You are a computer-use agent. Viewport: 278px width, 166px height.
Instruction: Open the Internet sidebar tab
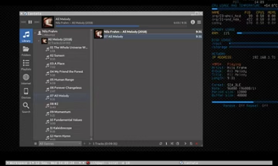tap(26, 79)
